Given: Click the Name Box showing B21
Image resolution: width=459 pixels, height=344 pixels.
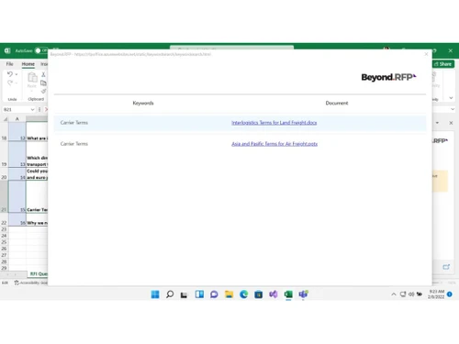Looking at the screenshot, I should pos(17,109).
